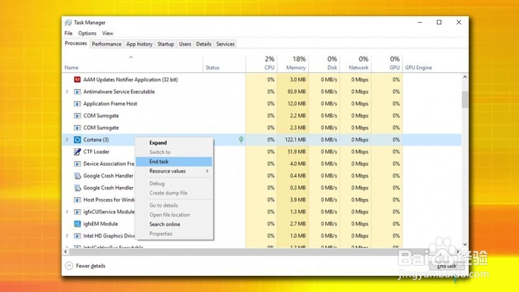This screenshot has height=292, width=519.
Task: Choose Expand in the context menu
Action: (174, 143)
